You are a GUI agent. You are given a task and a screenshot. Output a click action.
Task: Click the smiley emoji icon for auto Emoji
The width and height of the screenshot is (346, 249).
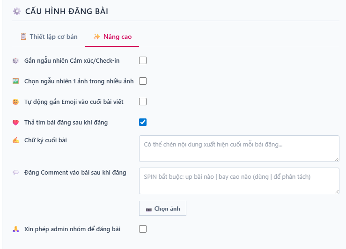coord(16,102)
